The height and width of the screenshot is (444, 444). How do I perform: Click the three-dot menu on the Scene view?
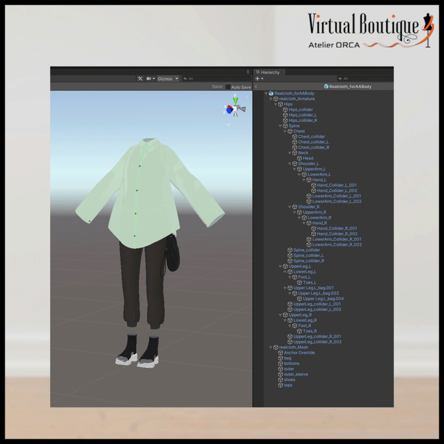(x=248, y=72)
